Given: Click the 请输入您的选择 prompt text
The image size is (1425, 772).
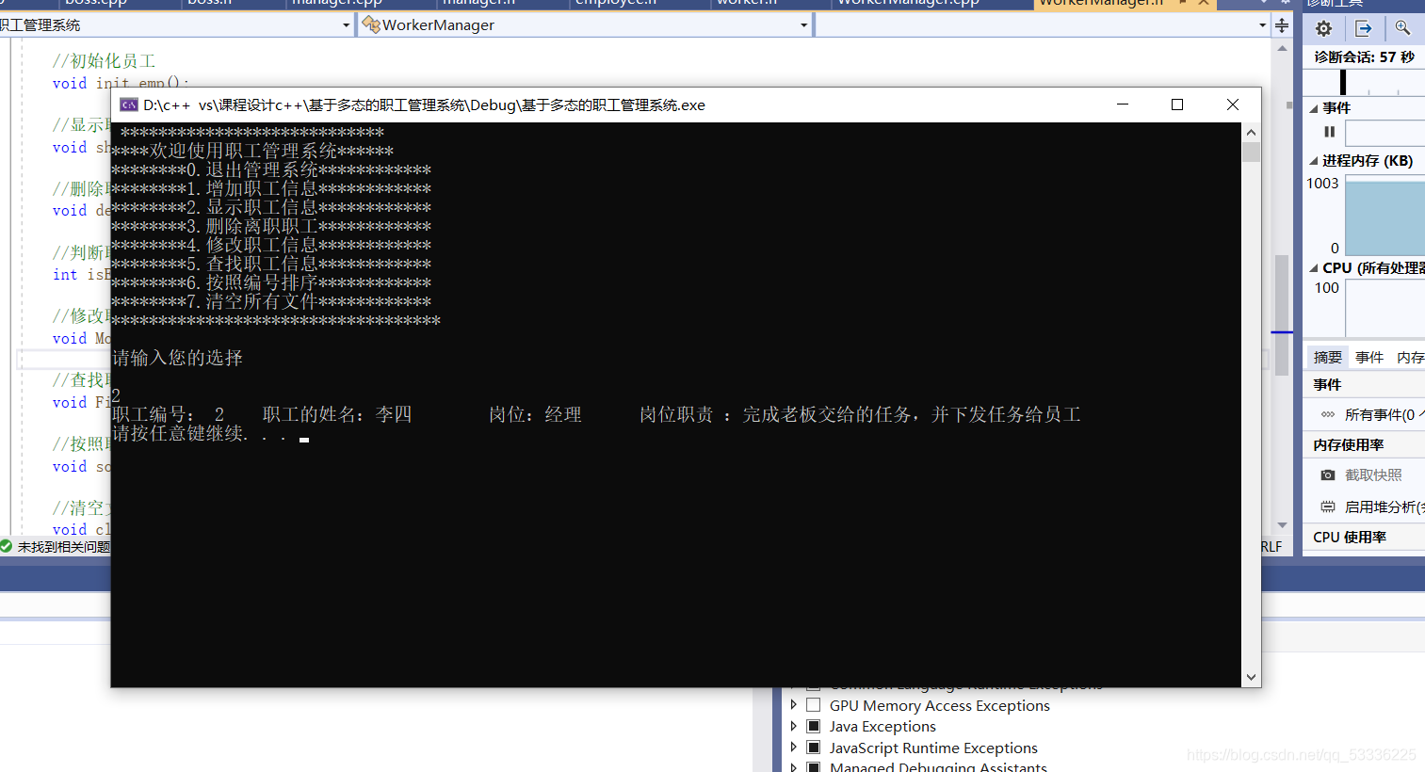Looking at the screenshot, I should click(x=177, y=358).
